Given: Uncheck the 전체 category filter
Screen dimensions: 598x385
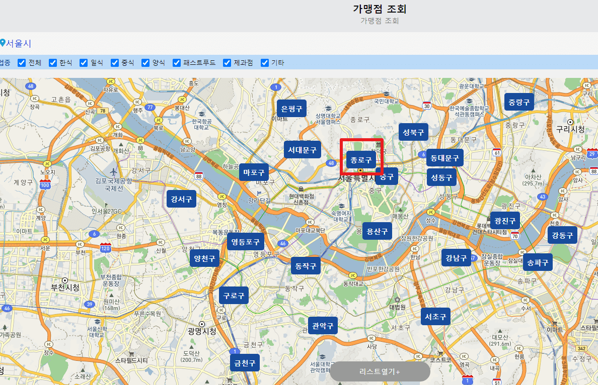Looking at the screenshot, I should click(x=22, y=62).
